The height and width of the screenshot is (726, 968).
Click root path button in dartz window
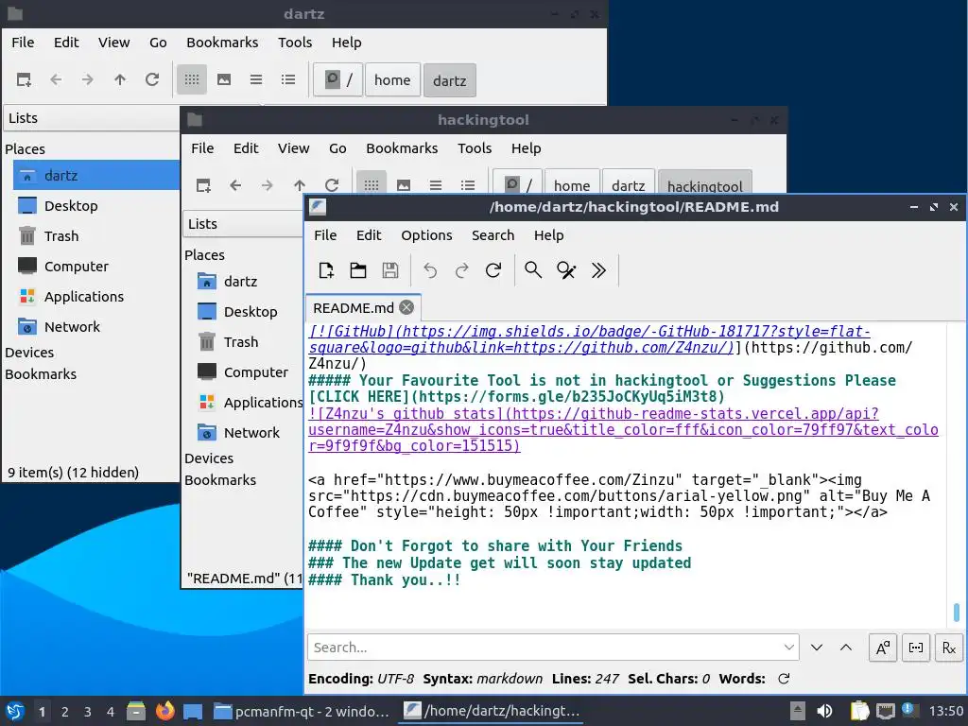[x=337, y=80]
